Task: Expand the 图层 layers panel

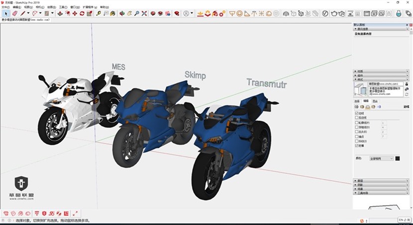Action: (x=381, y=181)
